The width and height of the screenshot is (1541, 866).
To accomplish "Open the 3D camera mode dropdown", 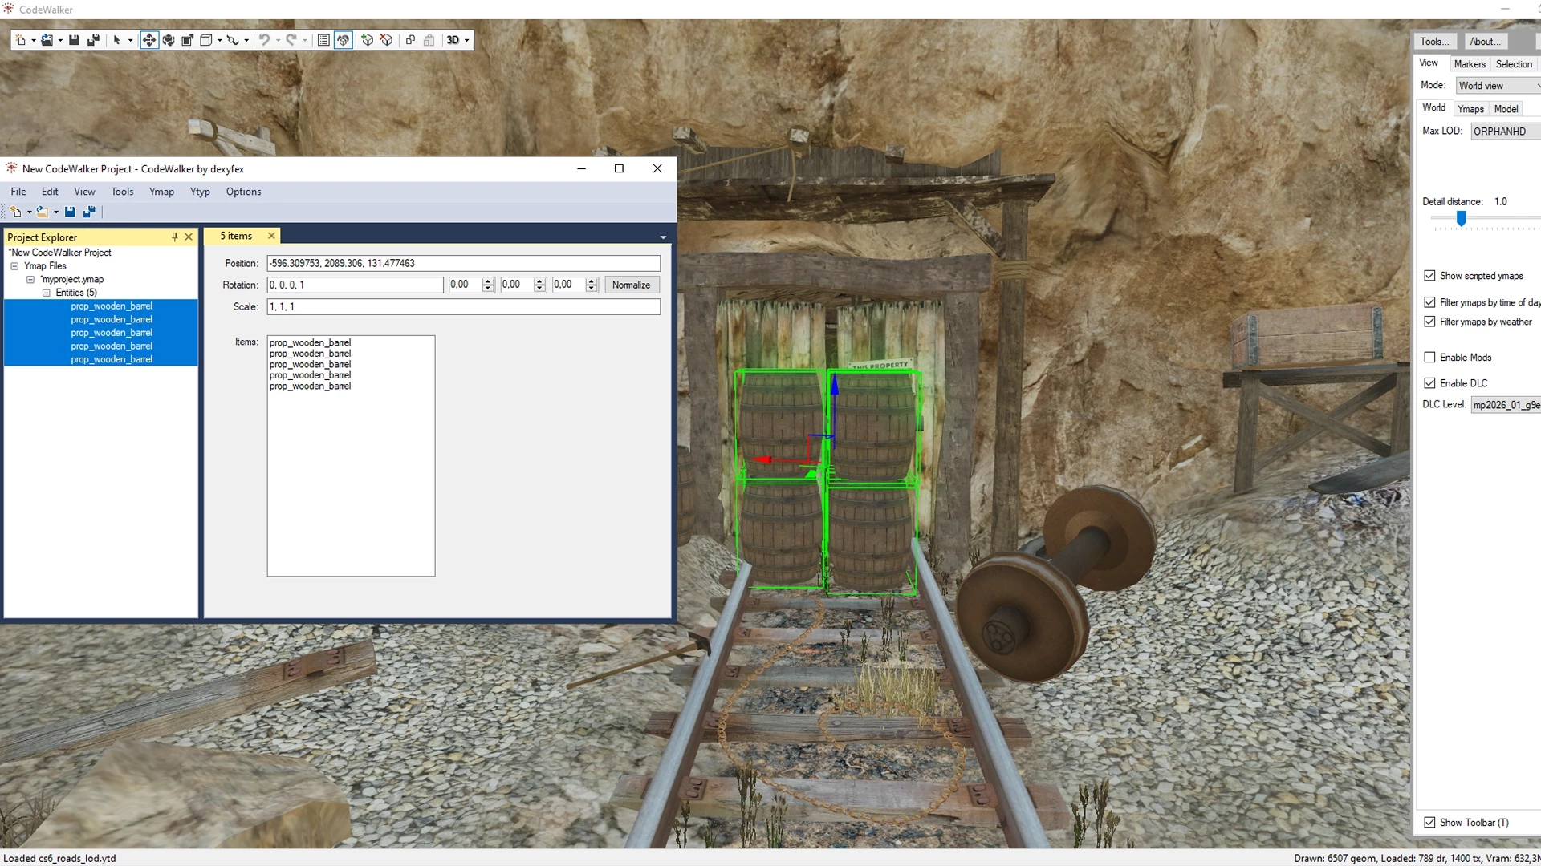I will point(457,40).
